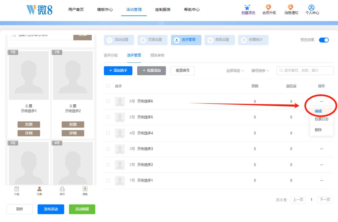The width and height of the screenshot is (338, 222).
Task: Check the box for 示例选手5
Action: [x=108, y=117]
